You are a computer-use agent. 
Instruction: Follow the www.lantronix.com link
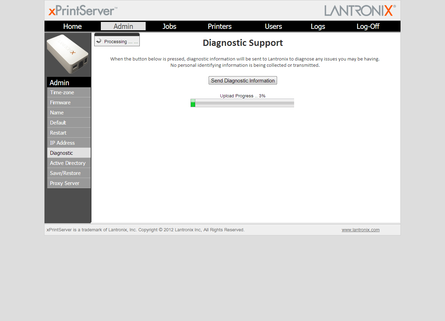(361, 230)
